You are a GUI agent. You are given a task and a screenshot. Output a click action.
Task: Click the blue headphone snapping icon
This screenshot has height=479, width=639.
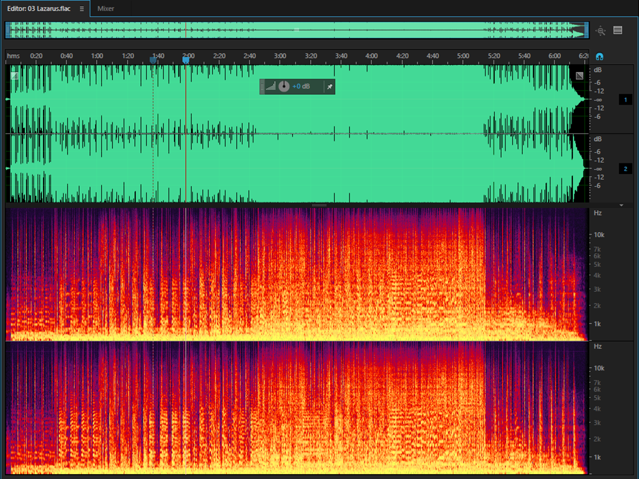600,56
